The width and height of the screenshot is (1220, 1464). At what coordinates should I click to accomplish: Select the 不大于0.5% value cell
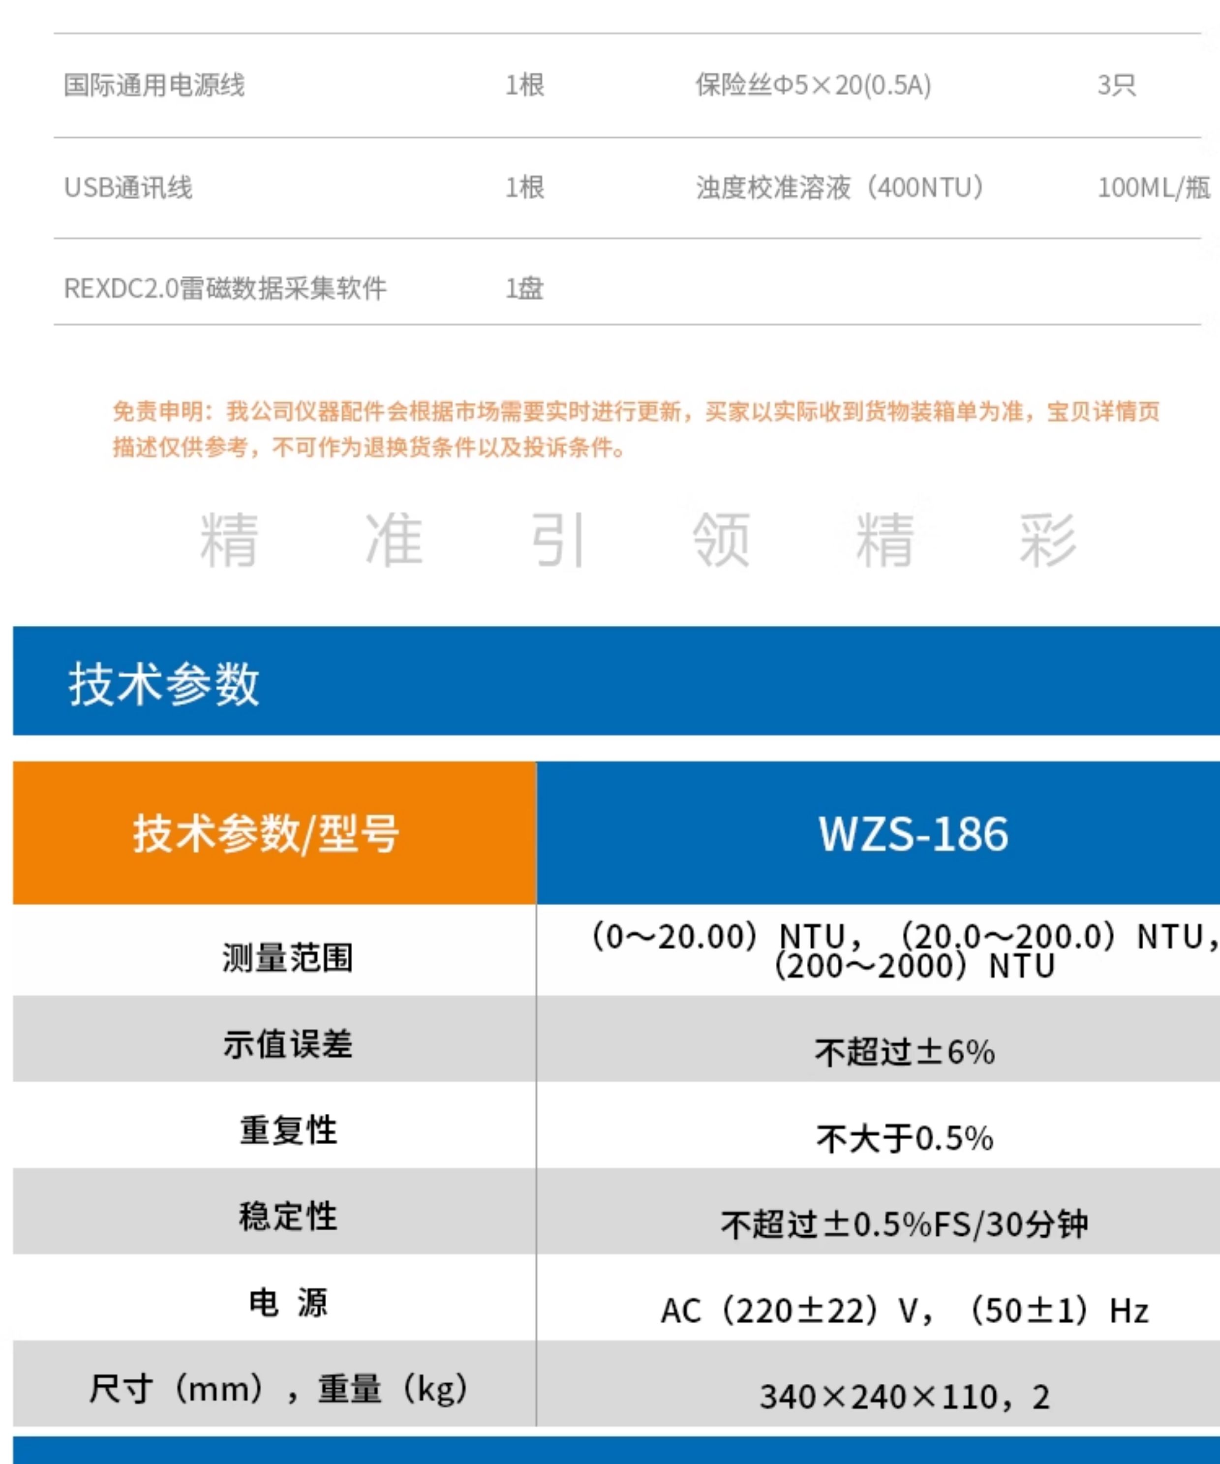coord(879,1138)
